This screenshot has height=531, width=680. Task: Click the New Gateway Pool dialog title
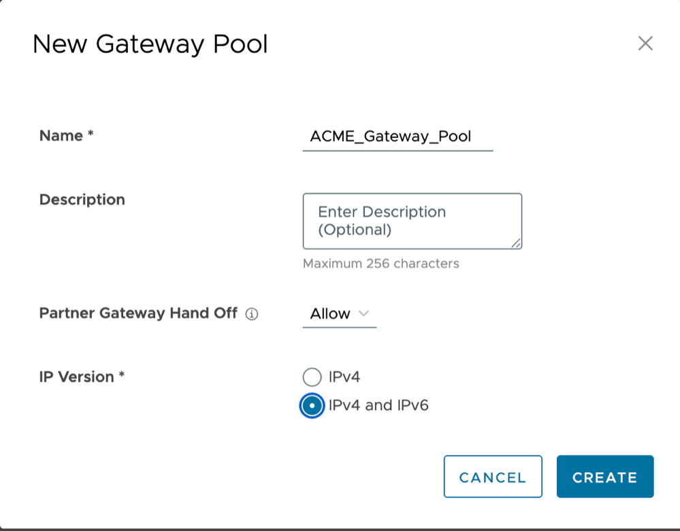point(150,45)
